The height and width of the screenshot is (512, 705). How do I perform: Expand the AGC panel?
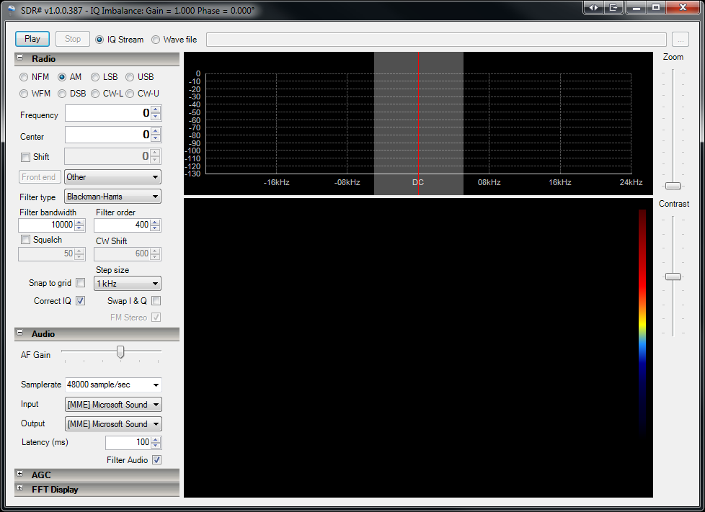coord(19,474)
